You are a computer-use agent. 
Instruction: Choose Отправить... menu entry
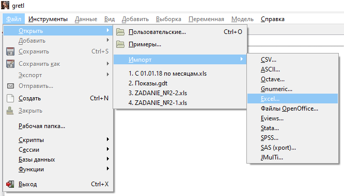click(58, 86)
